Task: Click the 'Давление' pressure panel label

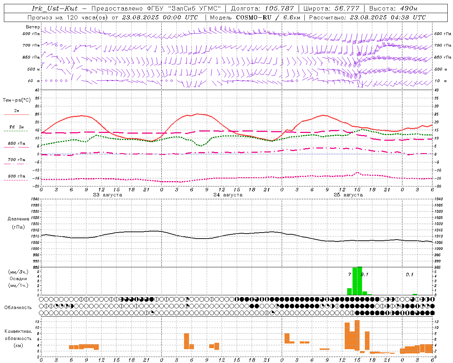Action: tap(18, 219)
